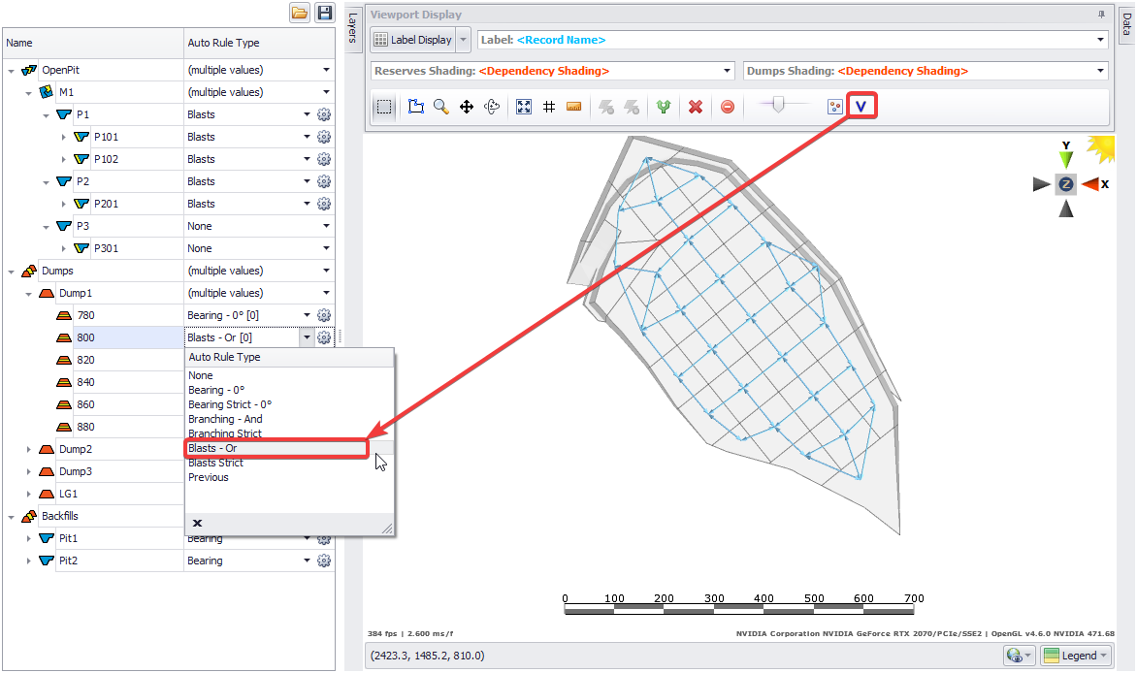
Task: Click the Label Display button
Action: click(413, 40)
